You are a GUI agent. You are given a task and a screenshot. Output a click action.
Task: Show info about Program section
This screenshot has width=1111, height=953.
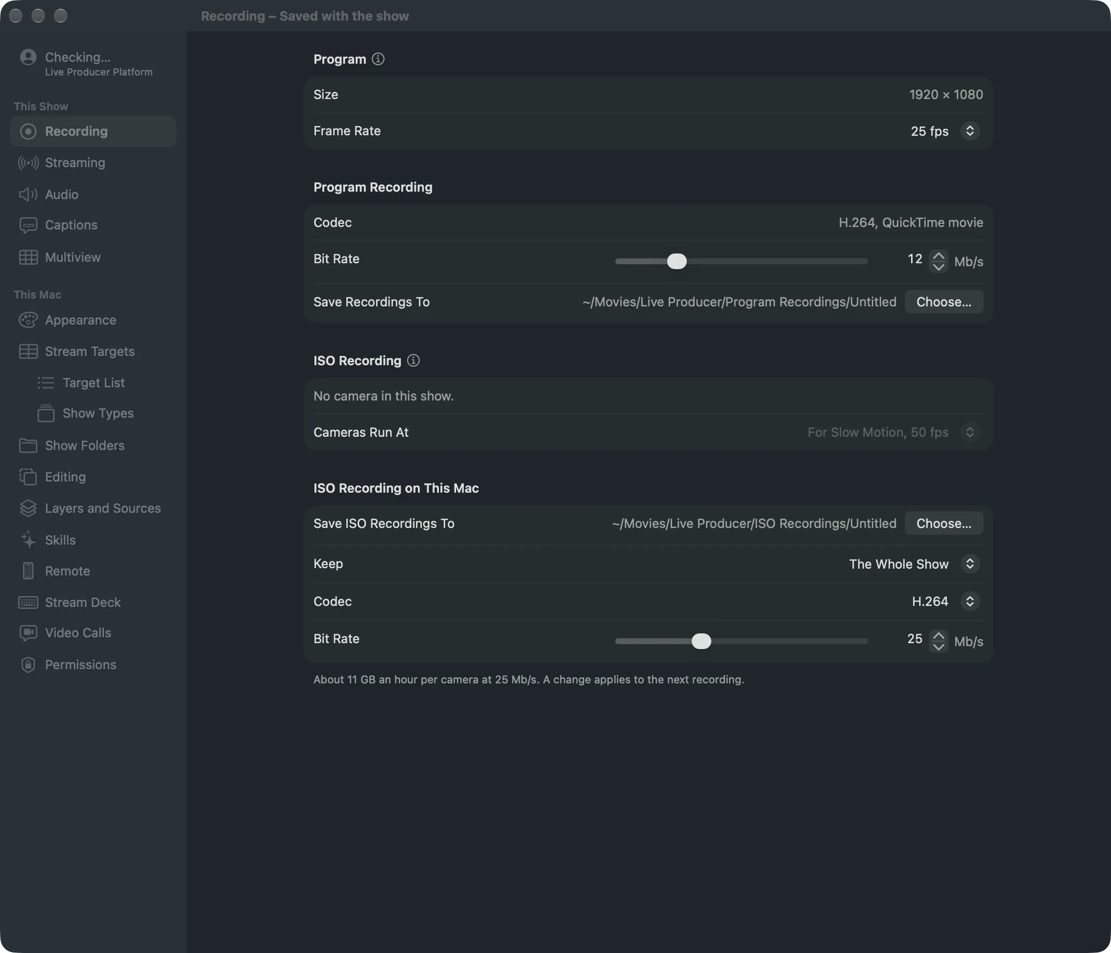[378, 59]
